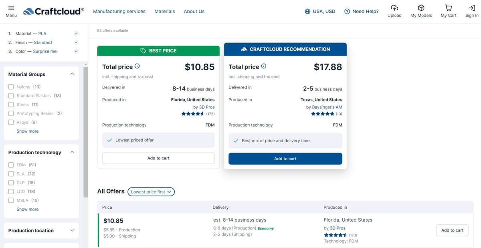This screenshot has height=248, width=481.
Task: Click info icon beside $10.85 Total price
Action: 137,66
